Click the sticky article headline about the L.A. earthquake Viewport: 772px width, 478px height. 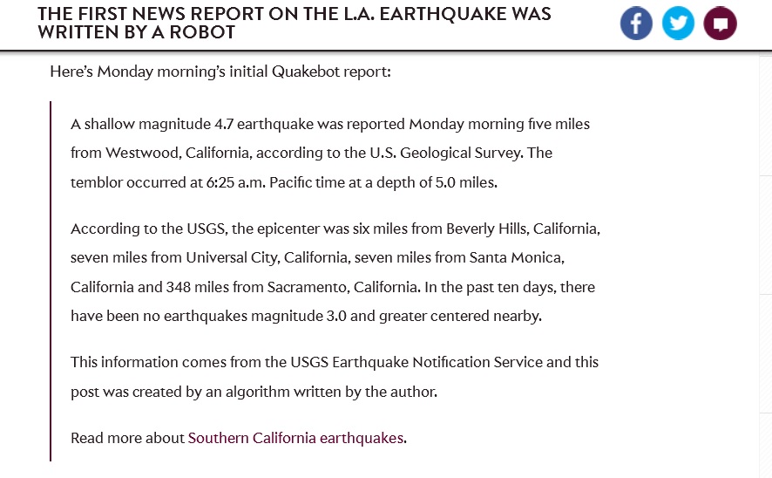(x=295, y=24)
